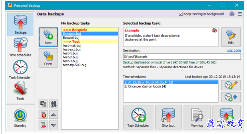Click the Log: Long link
The height and width of the screenshot is (134, 247).
point(233,50)
